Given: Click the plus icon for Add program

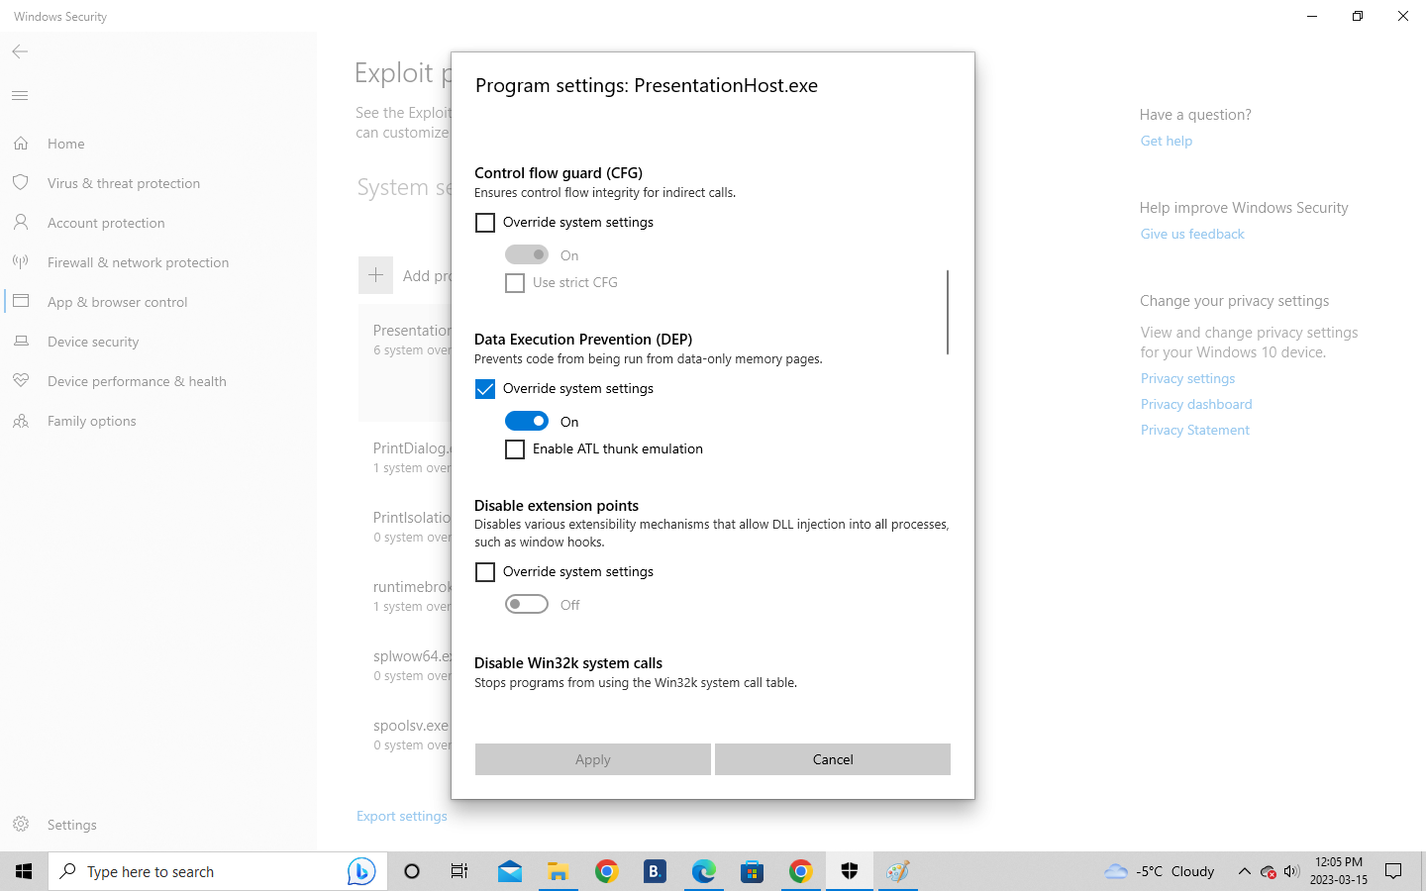Looking at the screenshot, I should 375,275.
